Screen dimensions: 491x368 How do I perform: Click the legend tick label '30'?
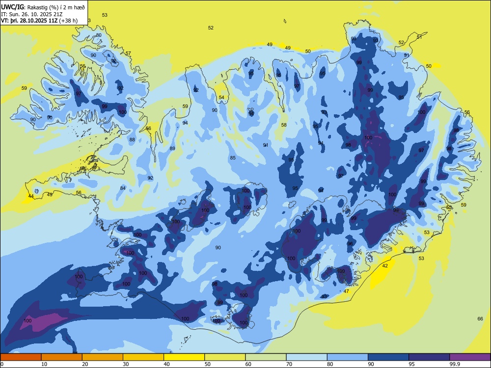126,364
